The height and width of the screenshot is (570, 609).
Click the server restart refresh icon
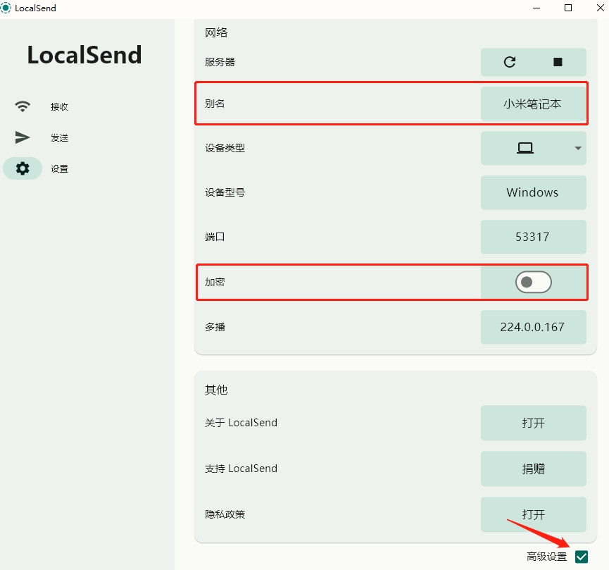coord(510,62)
